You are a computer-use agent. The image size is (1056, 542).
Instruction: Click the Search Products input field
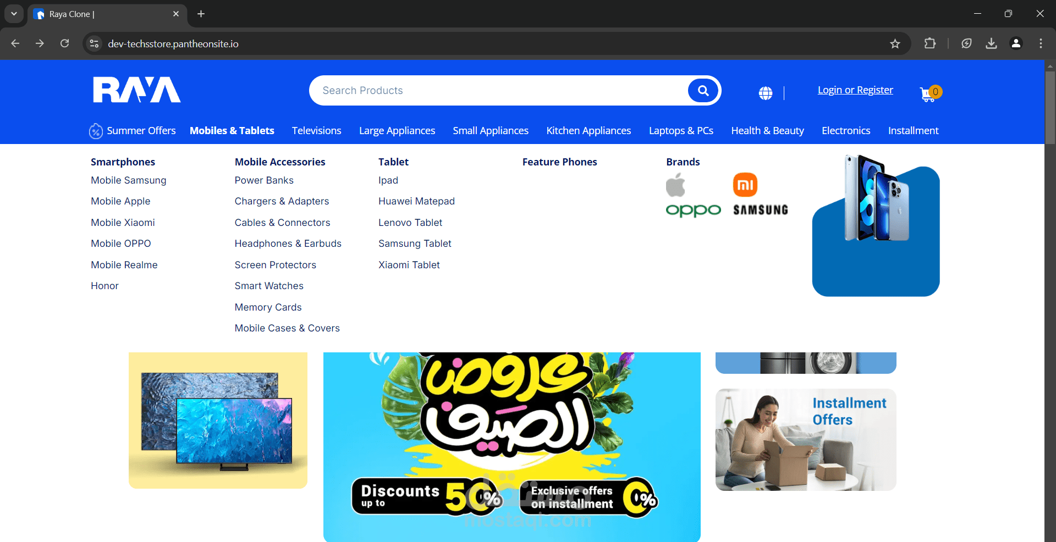(501, 91)
